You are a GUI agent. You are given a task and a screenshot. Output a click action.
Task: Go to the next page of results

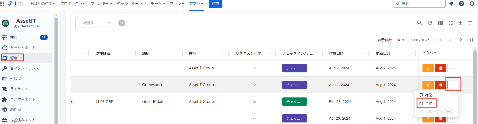coord(461,40)
